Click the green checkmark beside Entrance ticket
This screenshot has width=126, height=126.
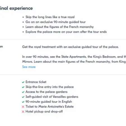[23, 82]
